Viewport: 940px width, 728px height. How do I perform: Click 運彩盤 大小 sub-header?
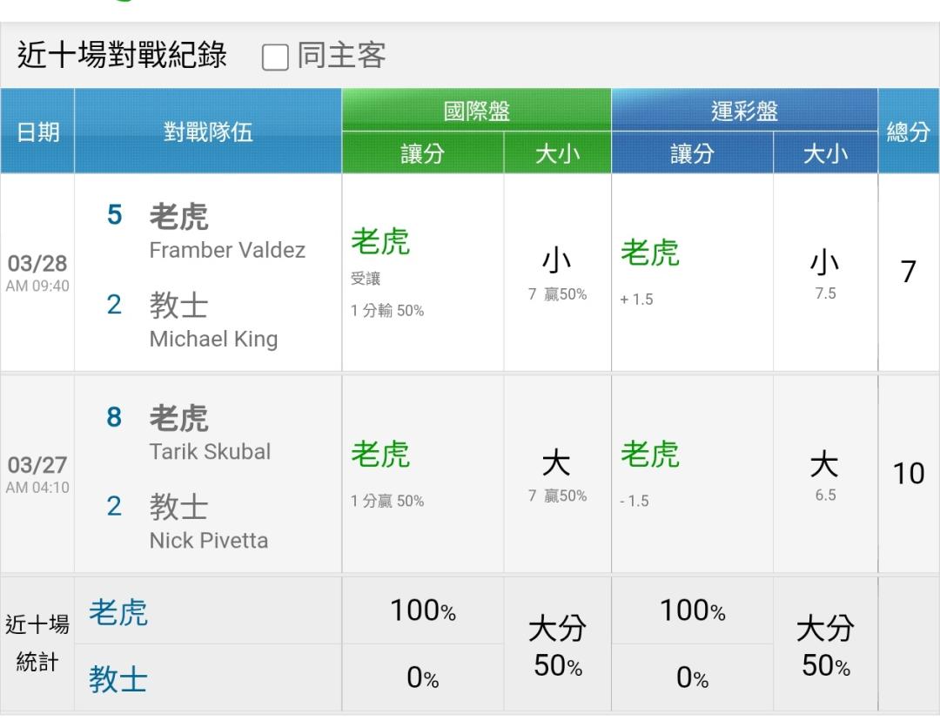[x=824, y=154]
